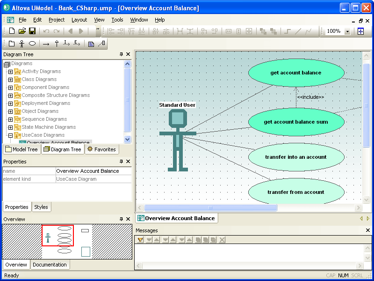This screenshot has width=374, height=281.
Task: Select the UseCase ellipse tool
Action: (32, 44)
